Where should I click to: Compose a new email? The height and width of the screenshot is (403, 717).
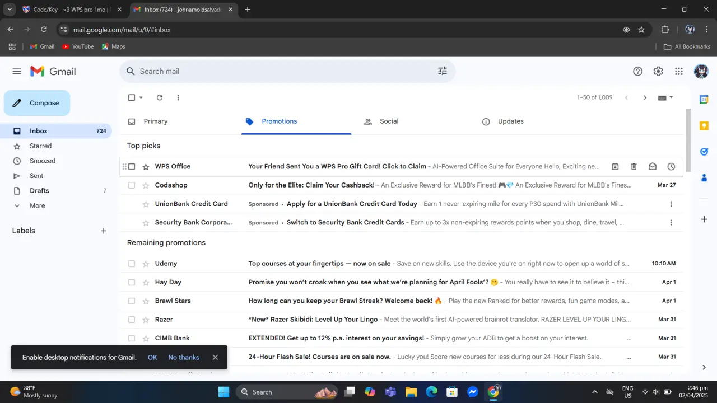pos(37,103)
